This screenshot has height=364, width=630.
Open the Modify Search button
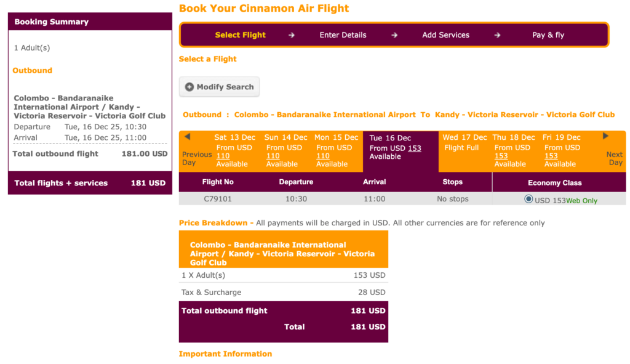[x=220, y=87]
